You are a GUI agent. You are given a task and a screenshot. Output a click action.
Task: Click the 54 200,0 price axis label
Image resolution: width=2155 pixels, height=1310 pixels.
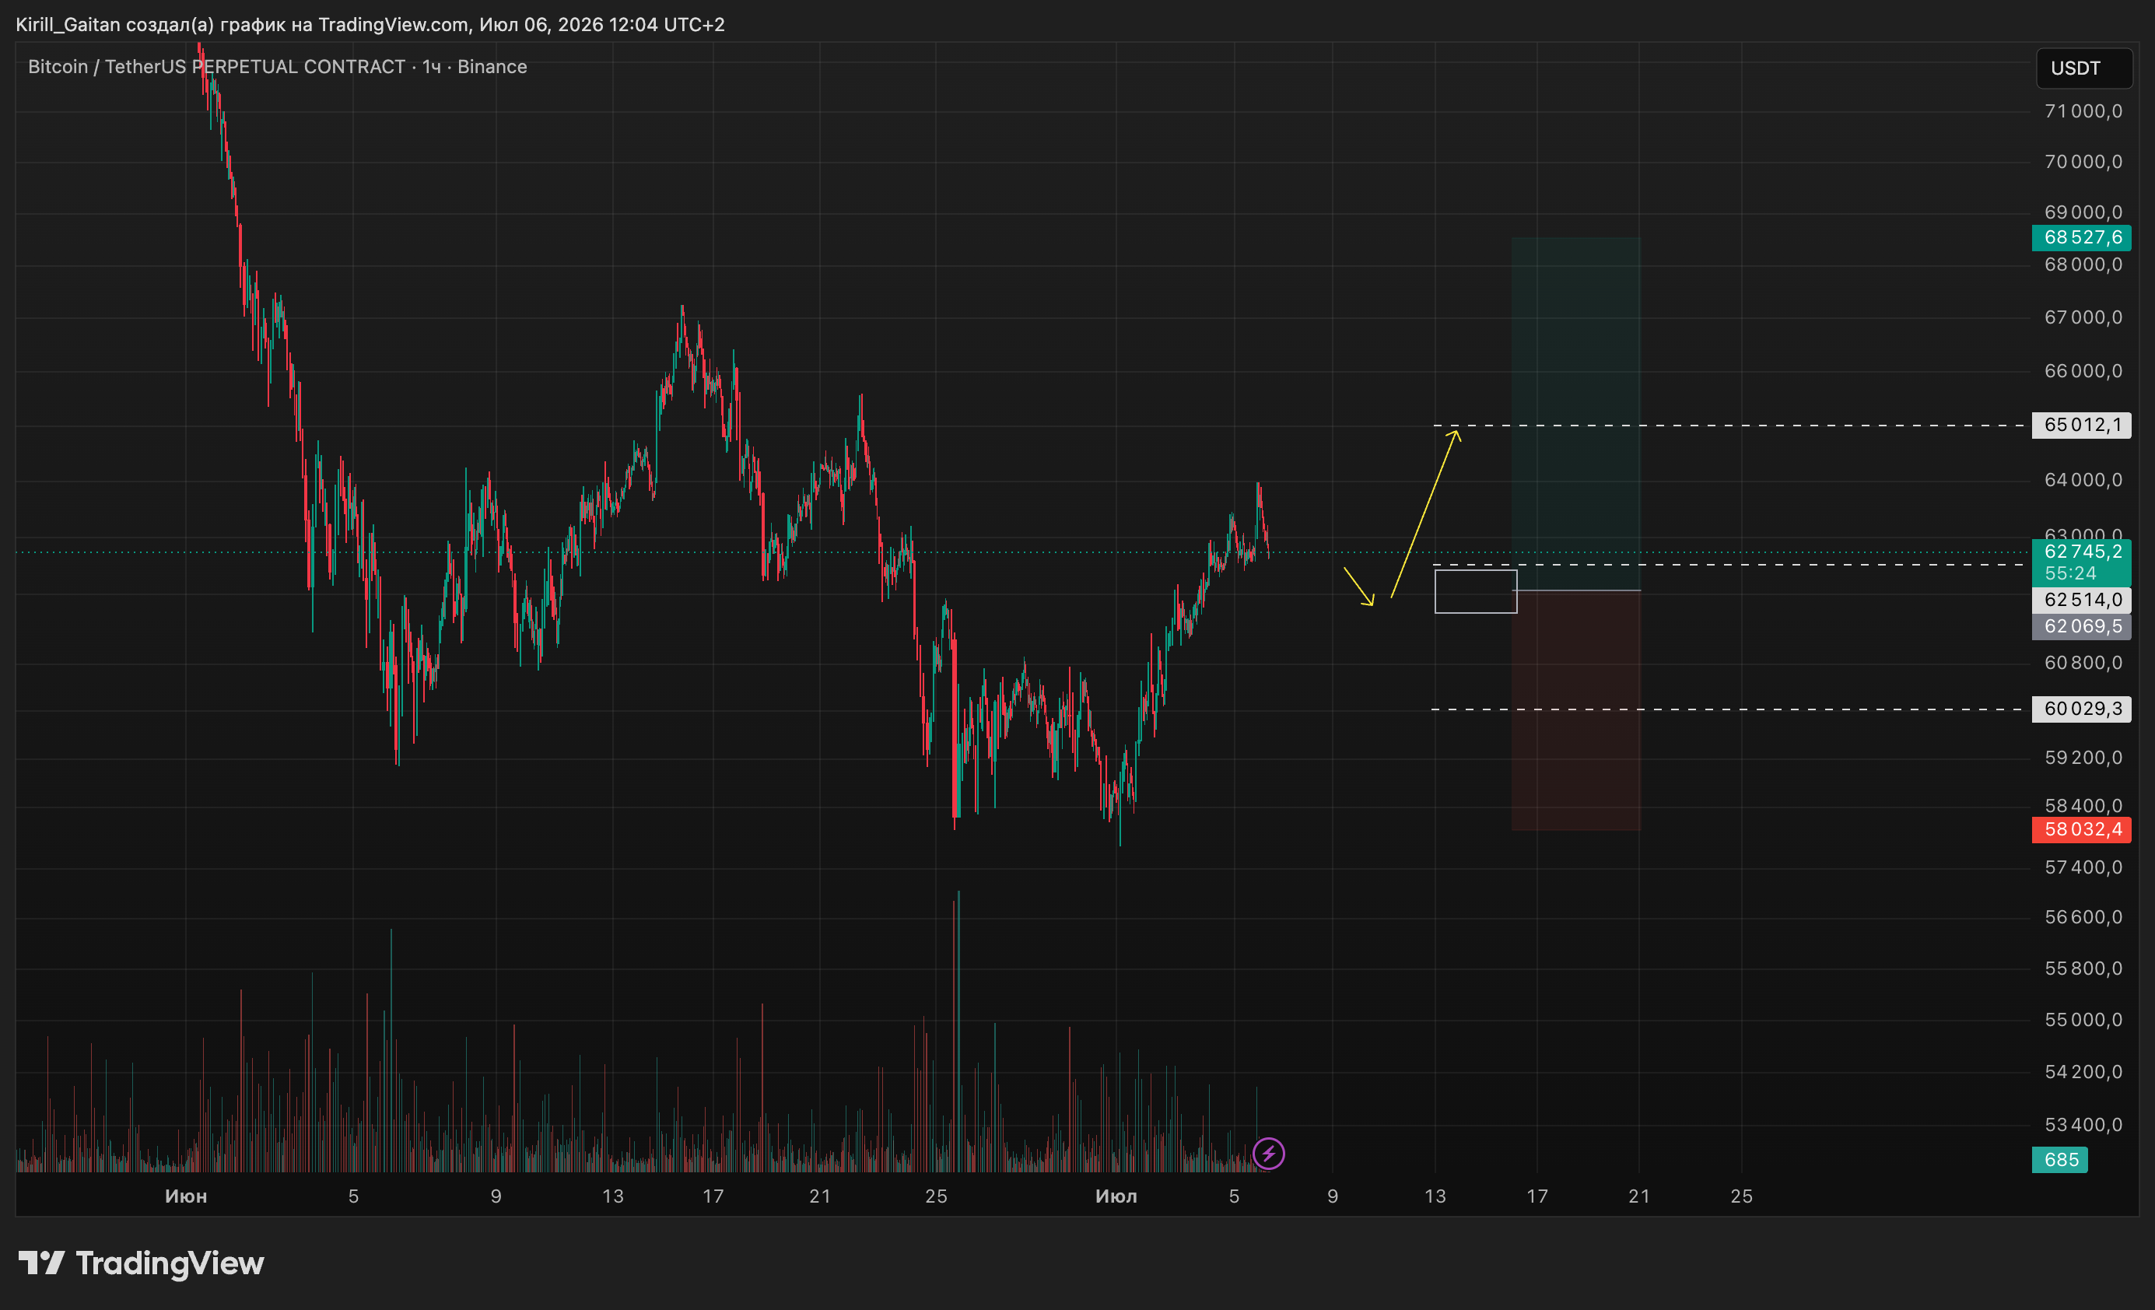(2083, 1073)
